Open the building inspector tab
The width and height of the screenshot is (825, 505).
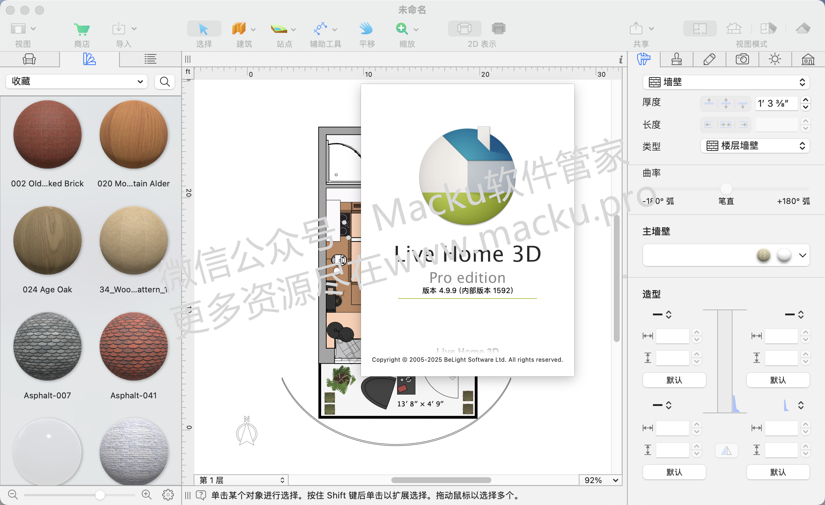click(x=808, y=59)
